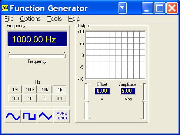Click the 1000.00 Hz frequency display

(x=37, y=39)
